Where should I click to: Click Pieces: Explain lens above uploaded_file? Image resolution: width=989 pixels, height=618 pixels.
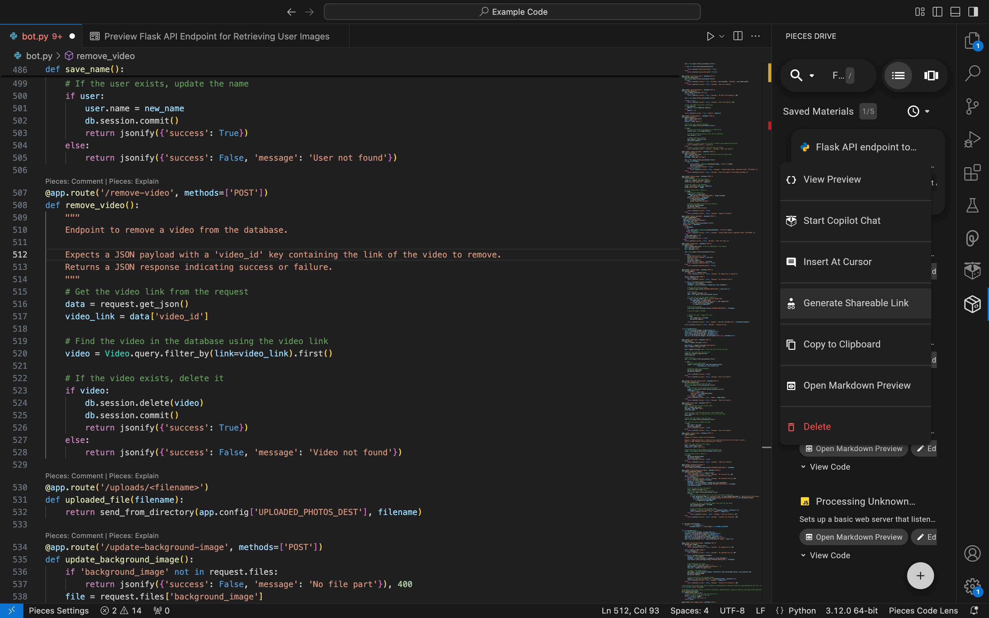[x=134, y=476]
